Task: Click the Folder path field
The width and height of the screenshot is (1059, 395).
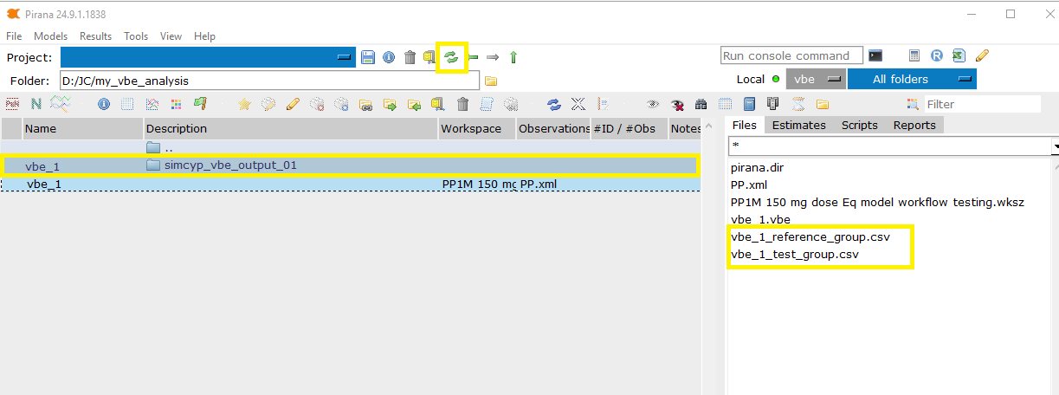Action: [269, 81]
